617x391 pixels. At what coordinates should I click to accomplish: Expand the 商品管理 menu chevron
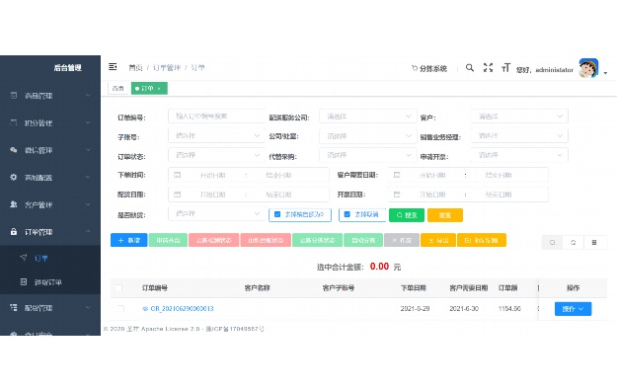pyautogui.click(x=88, y=96)
